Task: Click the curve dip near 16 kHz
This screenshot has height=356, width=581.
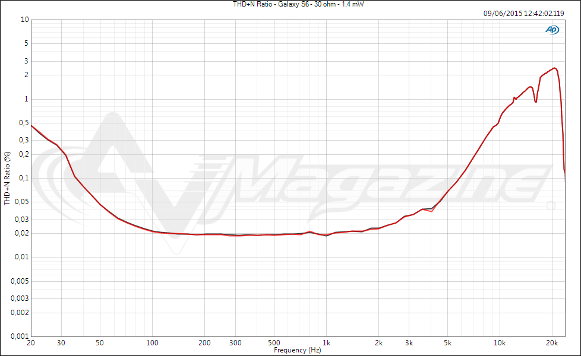Action: pyautogui.click(x=536, y=101)
